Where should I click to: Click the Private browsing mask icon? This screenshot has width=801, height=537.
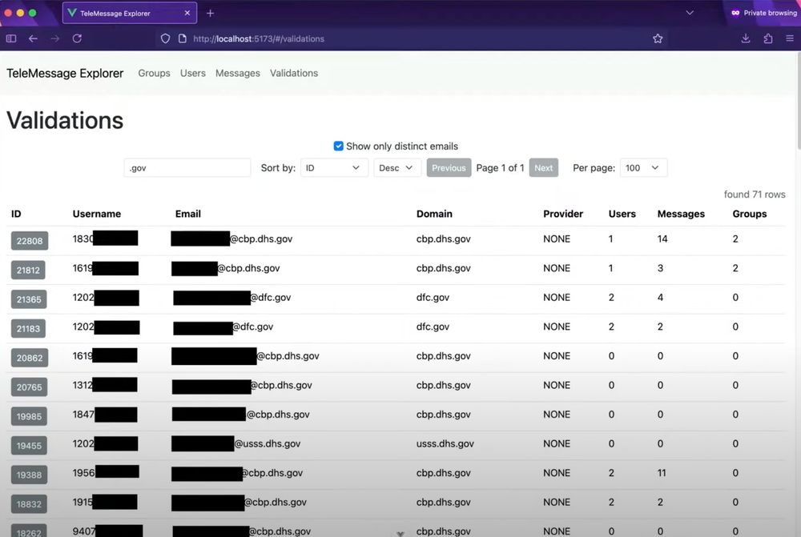click(x=735, y=13)
